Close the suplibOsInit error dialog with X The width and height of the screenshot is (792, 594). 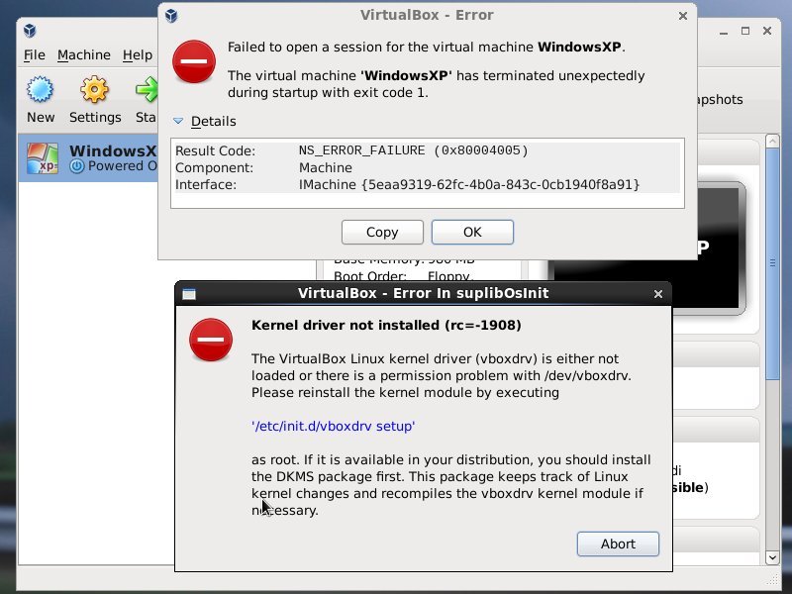coord(658,294)
